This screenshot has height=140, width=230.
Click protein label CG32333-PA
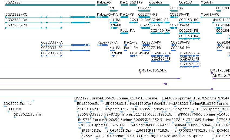pos(52,42)
